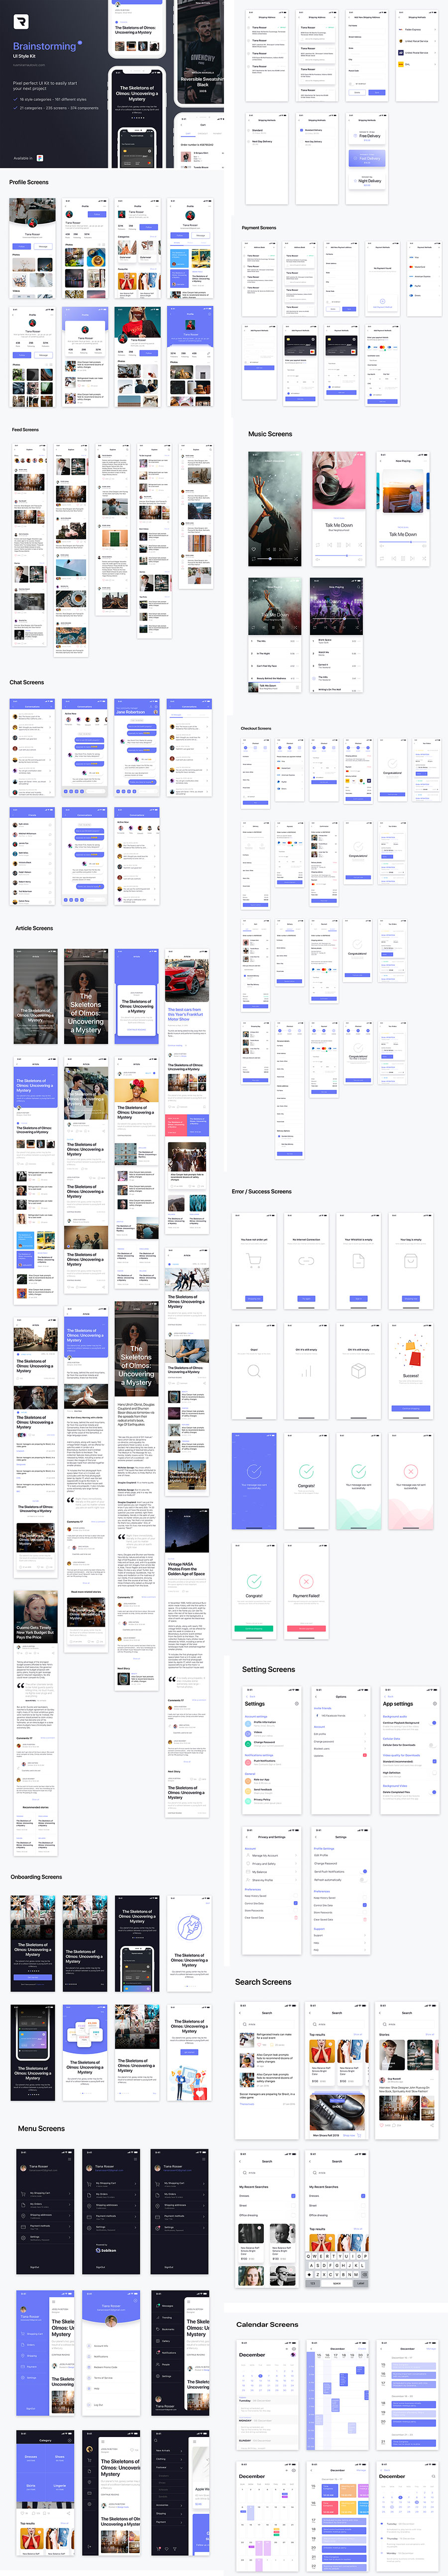Select the Can't Feel My Face track

pyautogui.click(x=274, y=666)
